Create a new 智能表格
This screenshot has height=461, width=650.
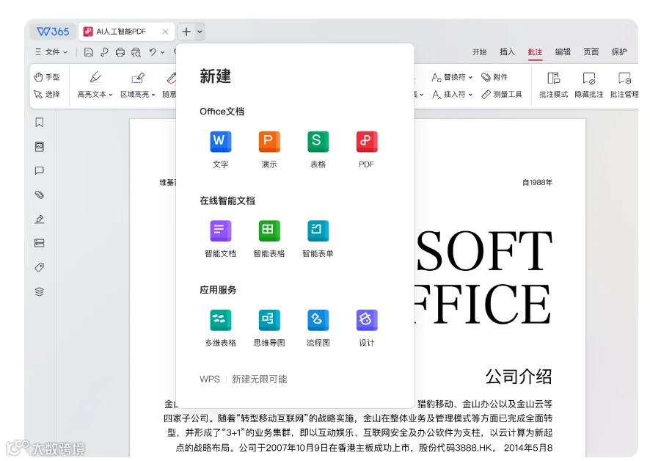[x=269, y=238]
